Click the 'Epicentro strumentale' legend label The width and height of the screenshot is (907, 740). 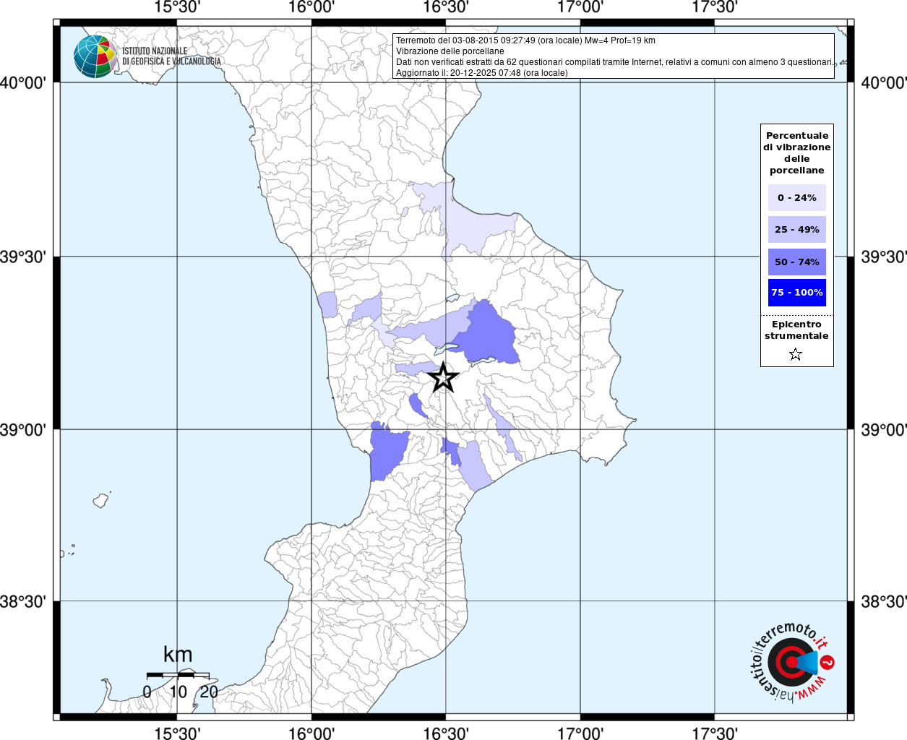(x=796, y=330)
